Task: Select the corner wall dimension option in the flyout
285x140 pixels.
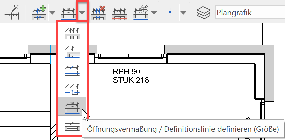Action: point(72,51)
